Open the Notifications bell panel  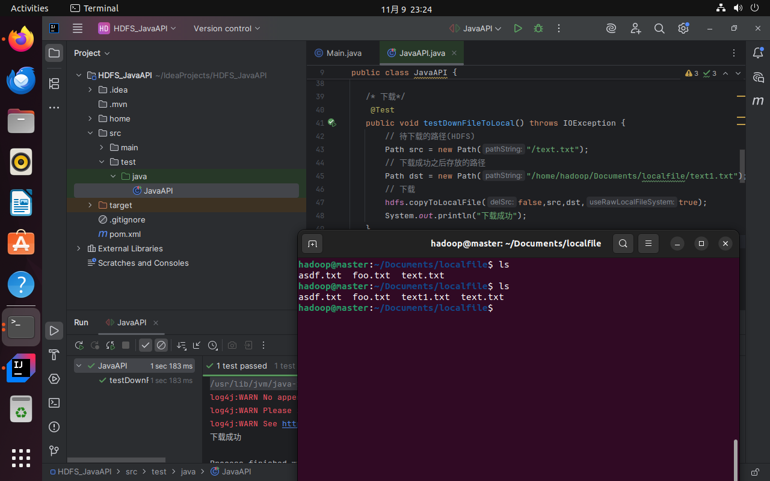(758, 53)
